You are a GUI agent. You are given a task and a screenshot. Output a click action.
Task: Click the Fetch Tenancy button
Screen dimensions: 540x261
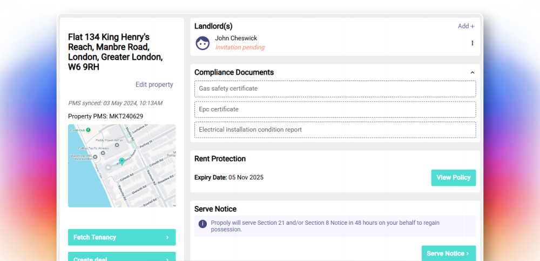(x=122, y=237)
